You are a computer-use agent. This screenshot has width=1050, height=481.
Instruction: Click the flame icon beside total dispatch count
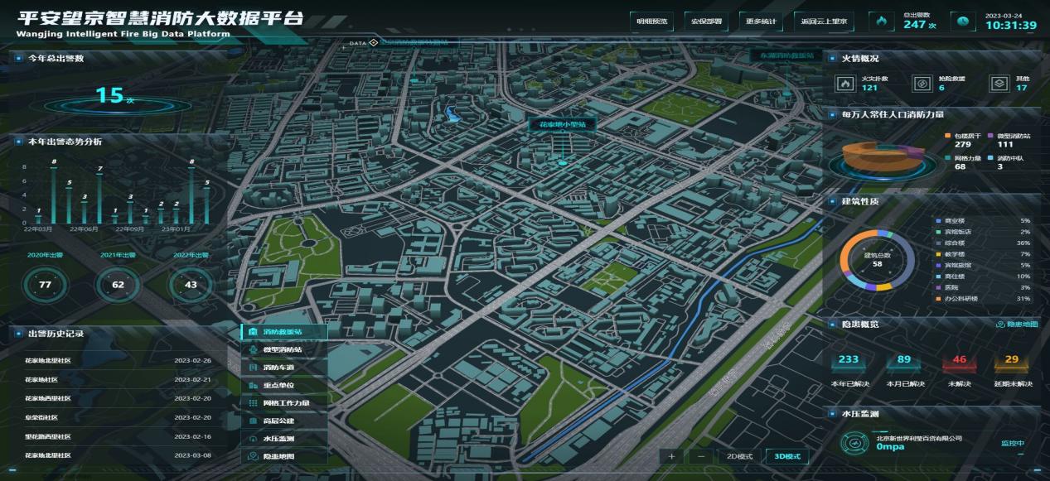882,22
